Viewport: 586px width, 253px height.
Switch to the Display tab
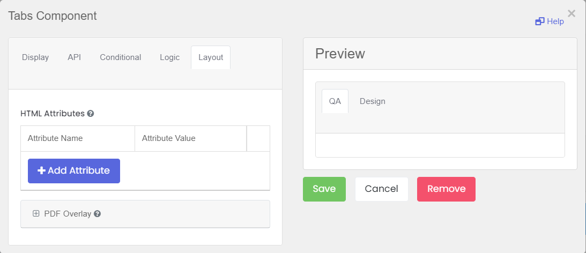pyautogui.click(x=35, y=57)
